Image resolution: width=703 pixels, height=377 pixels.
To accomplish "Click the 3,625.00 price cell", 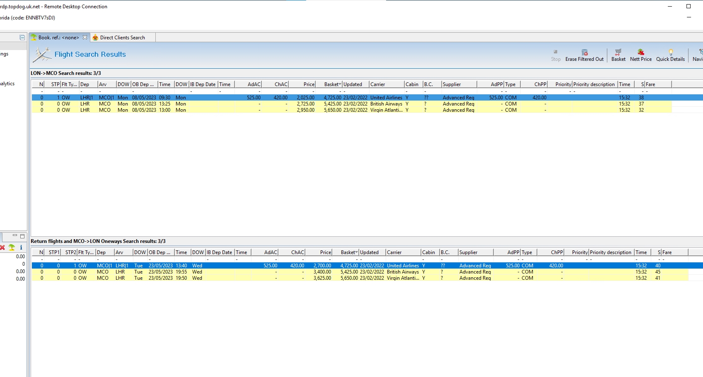I will tap(322, 278).
